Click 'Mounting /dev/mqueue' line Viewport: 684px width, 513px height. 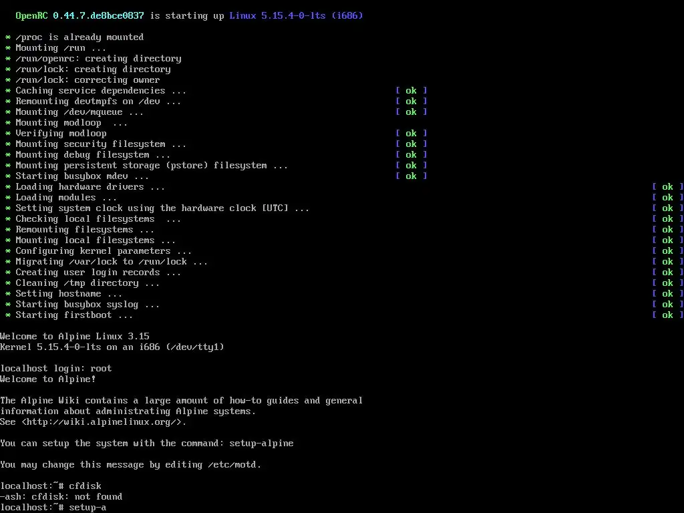point(79,112)
